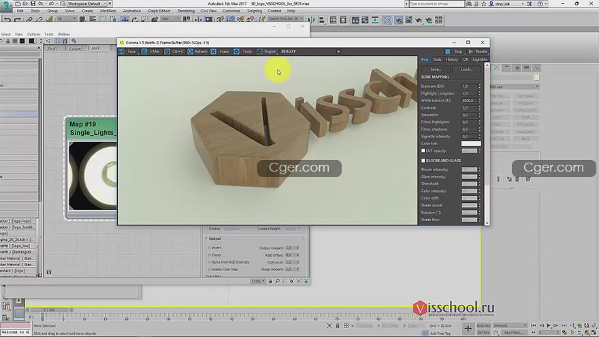Click the Save icon in Corona frame buffer
The image size is (599, 337).
[x=121, y=52]
